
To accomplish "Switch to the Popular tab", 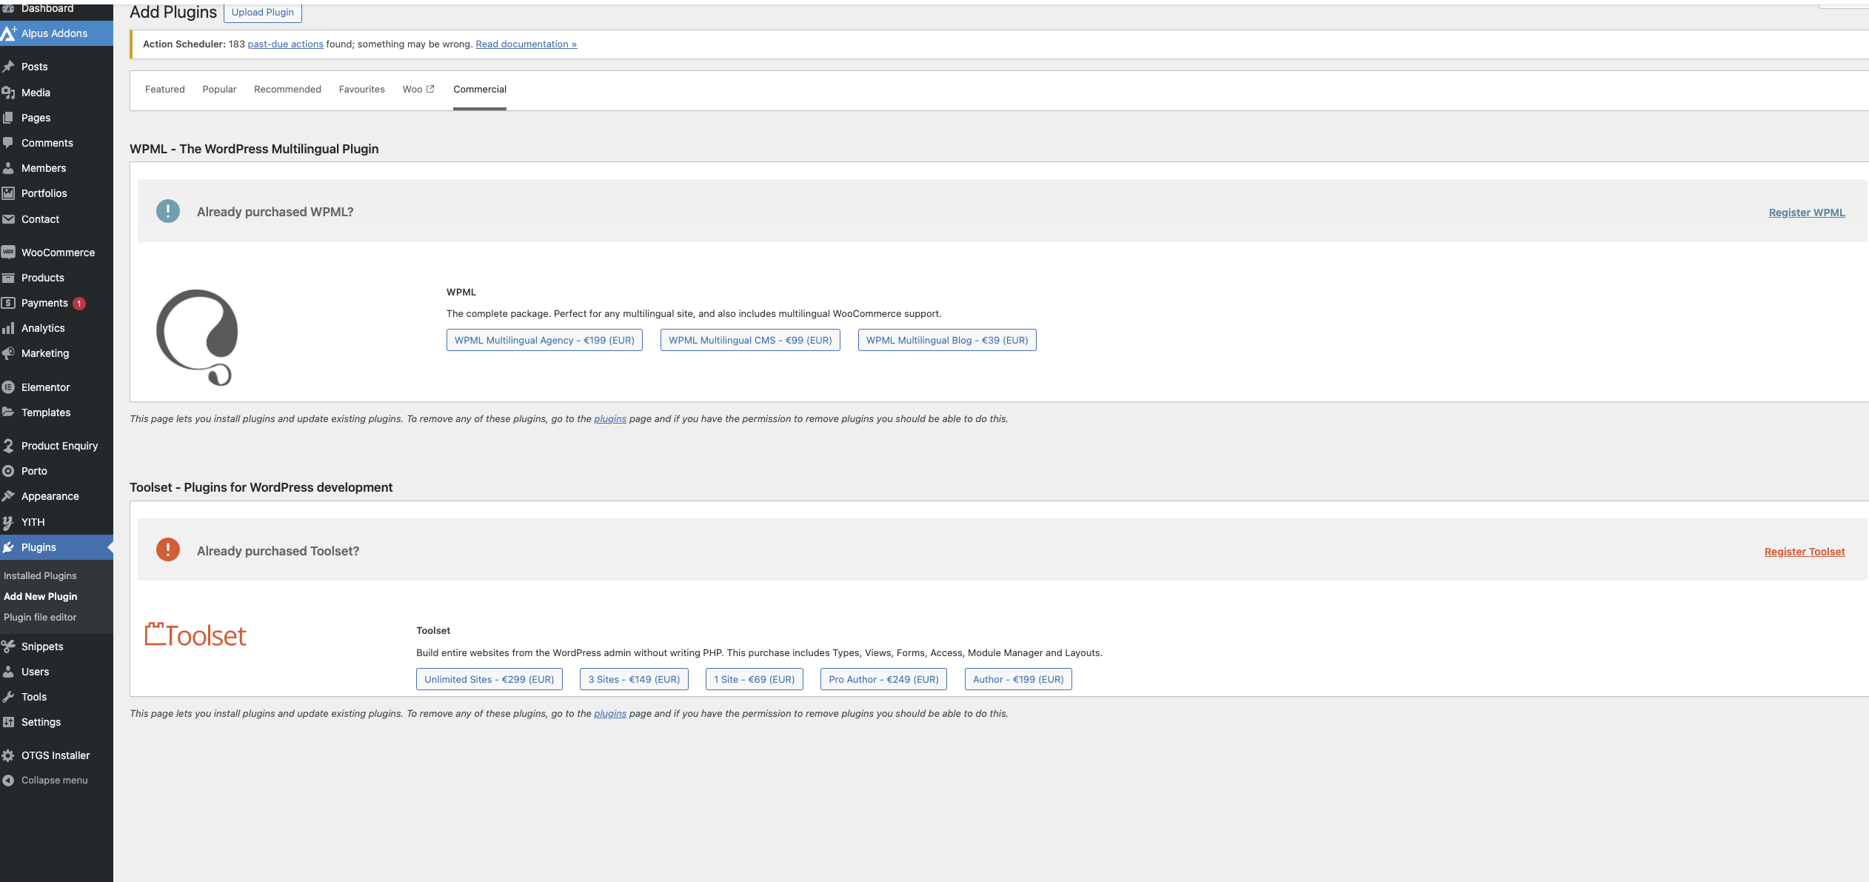I will coord(219,90).
